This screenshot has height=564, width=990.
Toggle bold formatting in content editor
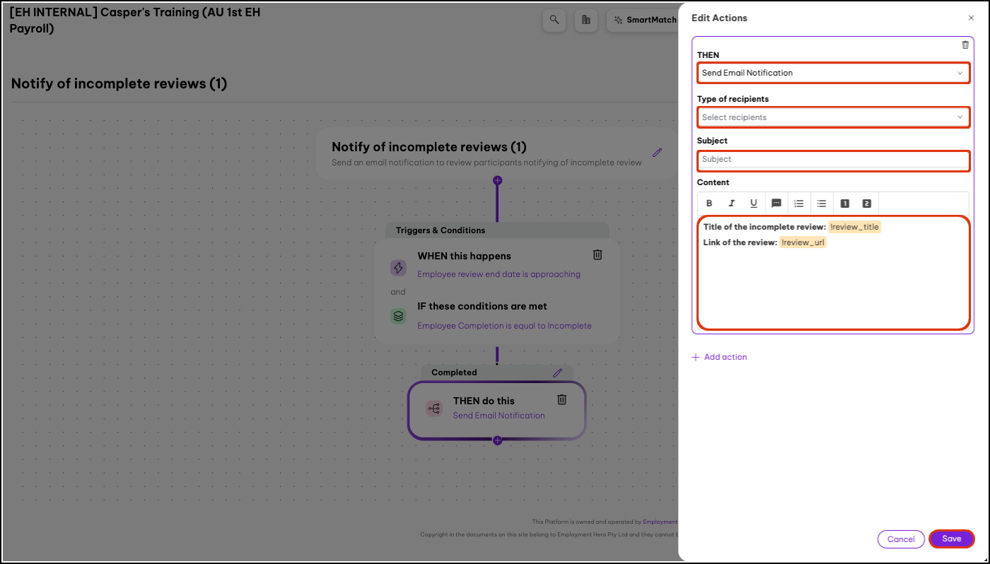pos(710,204)
